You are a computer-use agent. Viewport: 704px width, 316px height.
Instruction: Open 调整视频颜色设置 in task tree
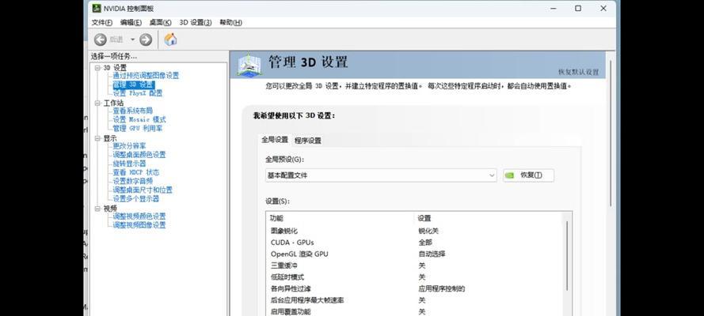139,216
